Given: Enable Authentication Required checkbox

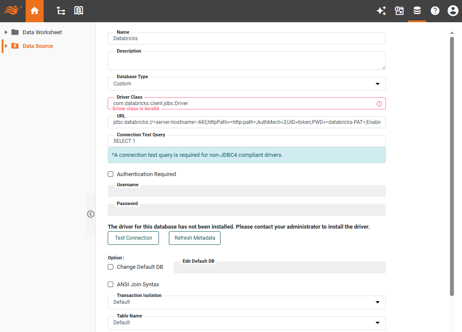Looking at the screenshot, I should pyautogui.click(x=110, y=174).
